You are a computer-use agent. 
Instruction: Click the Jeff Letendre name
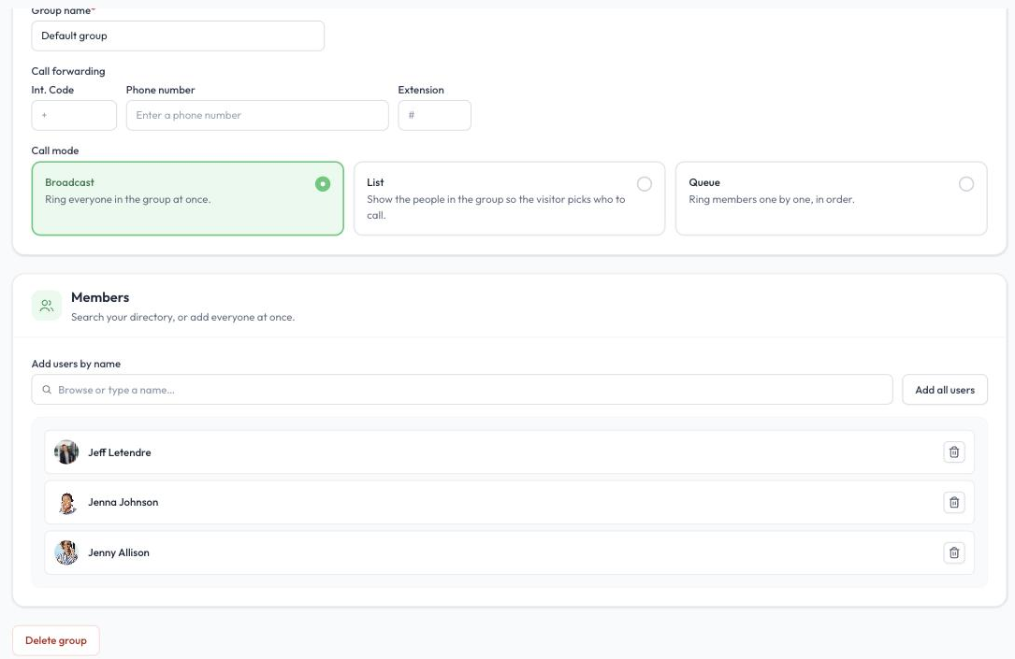pyautogui.click(x=120, y=452)
